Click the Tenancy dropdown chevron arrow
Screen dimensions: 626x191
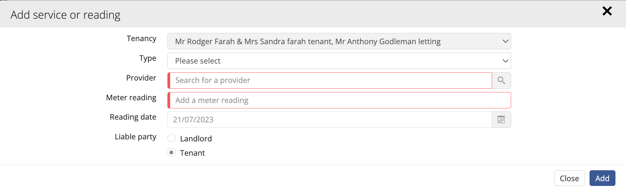(x=505, y=41)
